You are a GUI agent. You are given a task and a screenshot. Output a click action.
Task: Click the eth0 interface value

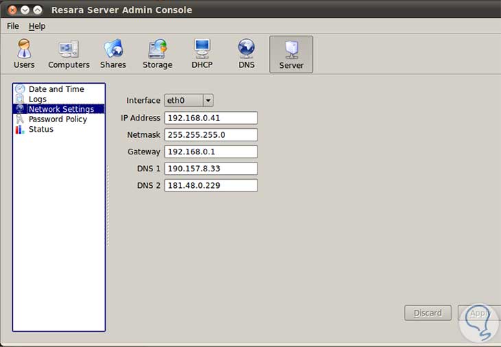click(176, 101)
